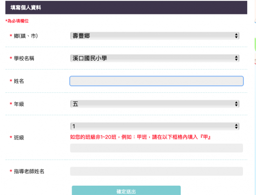The height and width of the screenshot is (195, 256).
Task: Focus the 姓名 name input field
Action: [x=156, y=81]
